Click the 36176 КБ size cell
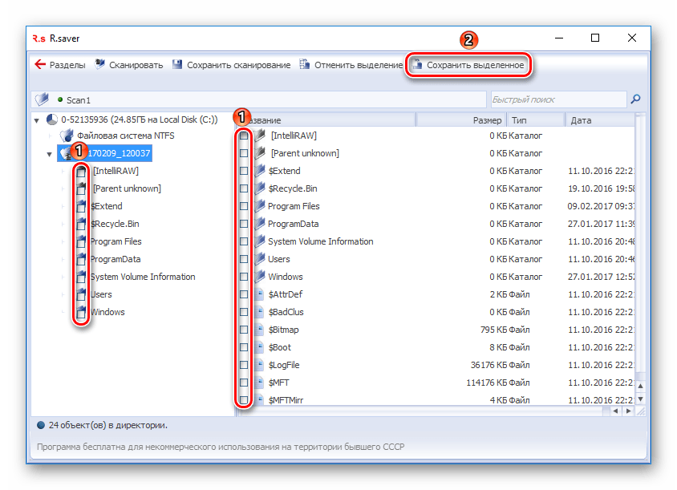The height and width of the screenshot is (490, 677). coord(488,365)
